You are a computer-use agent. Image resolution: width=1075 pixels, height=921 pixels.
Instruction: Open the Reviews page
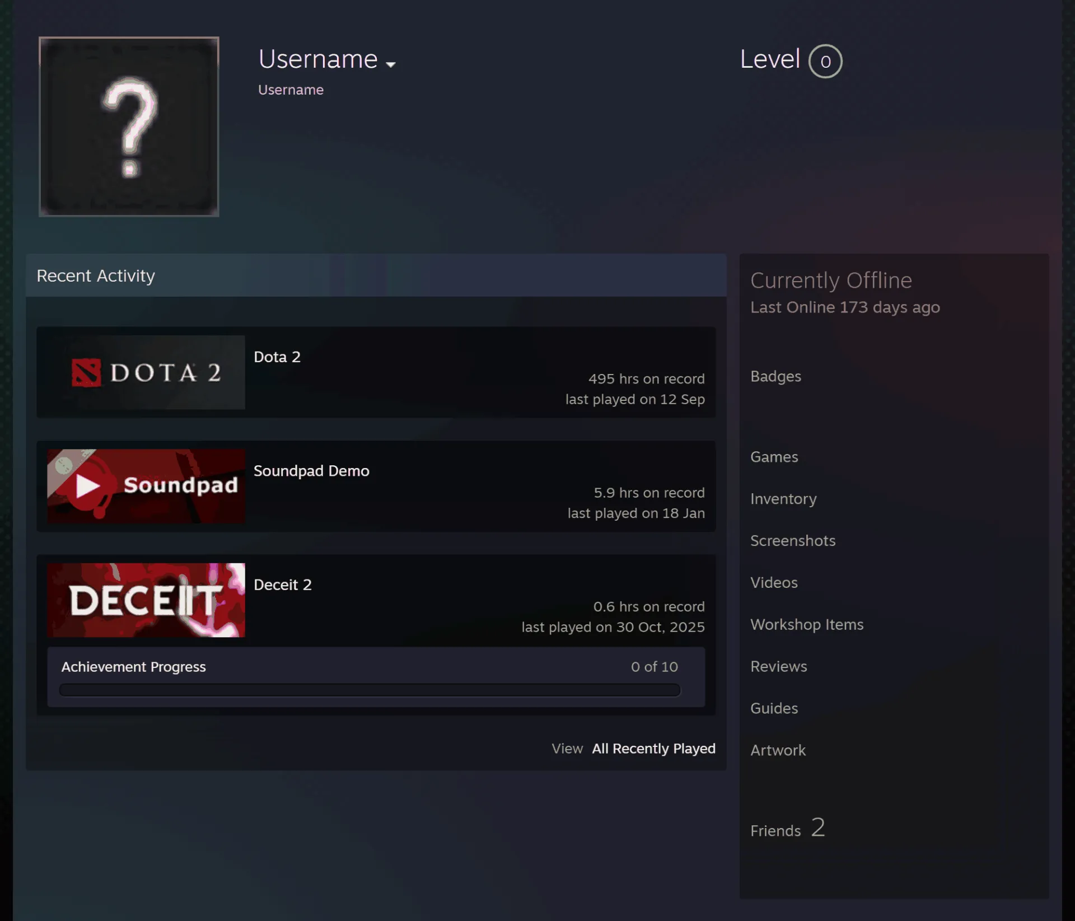pyautogui.click(x=779, y=666)
